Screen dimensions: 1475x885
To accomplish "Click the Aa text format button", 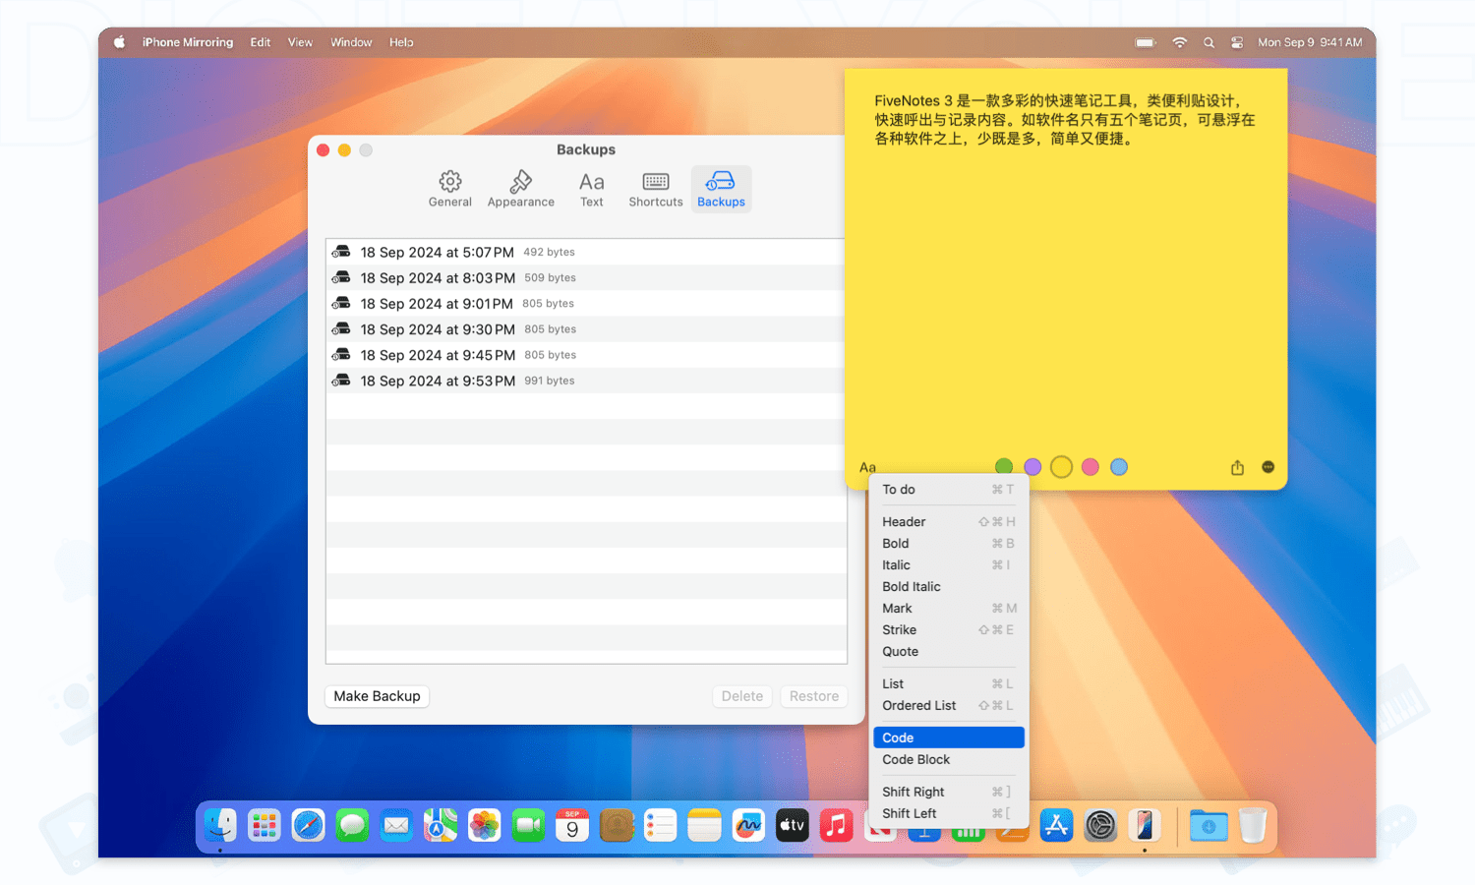I will [x=867, y=468].
